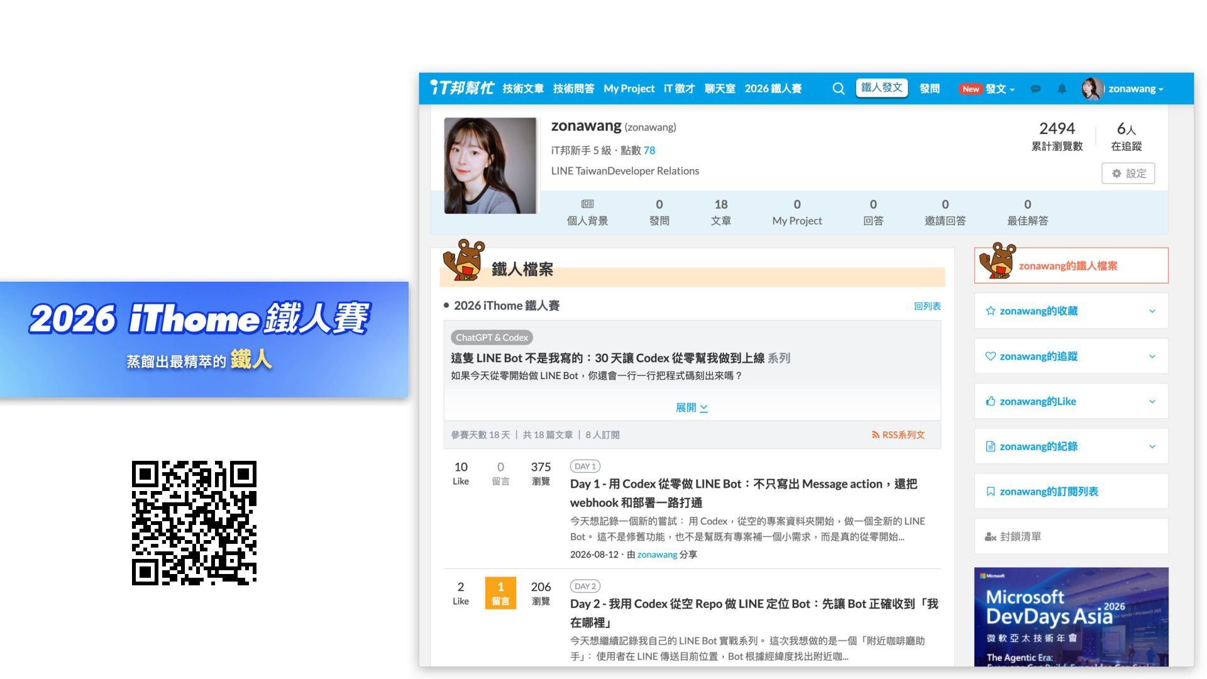Screen dimensions: 1207x679
Task: Click the DAY 2 badge
Action: (585, 586)
